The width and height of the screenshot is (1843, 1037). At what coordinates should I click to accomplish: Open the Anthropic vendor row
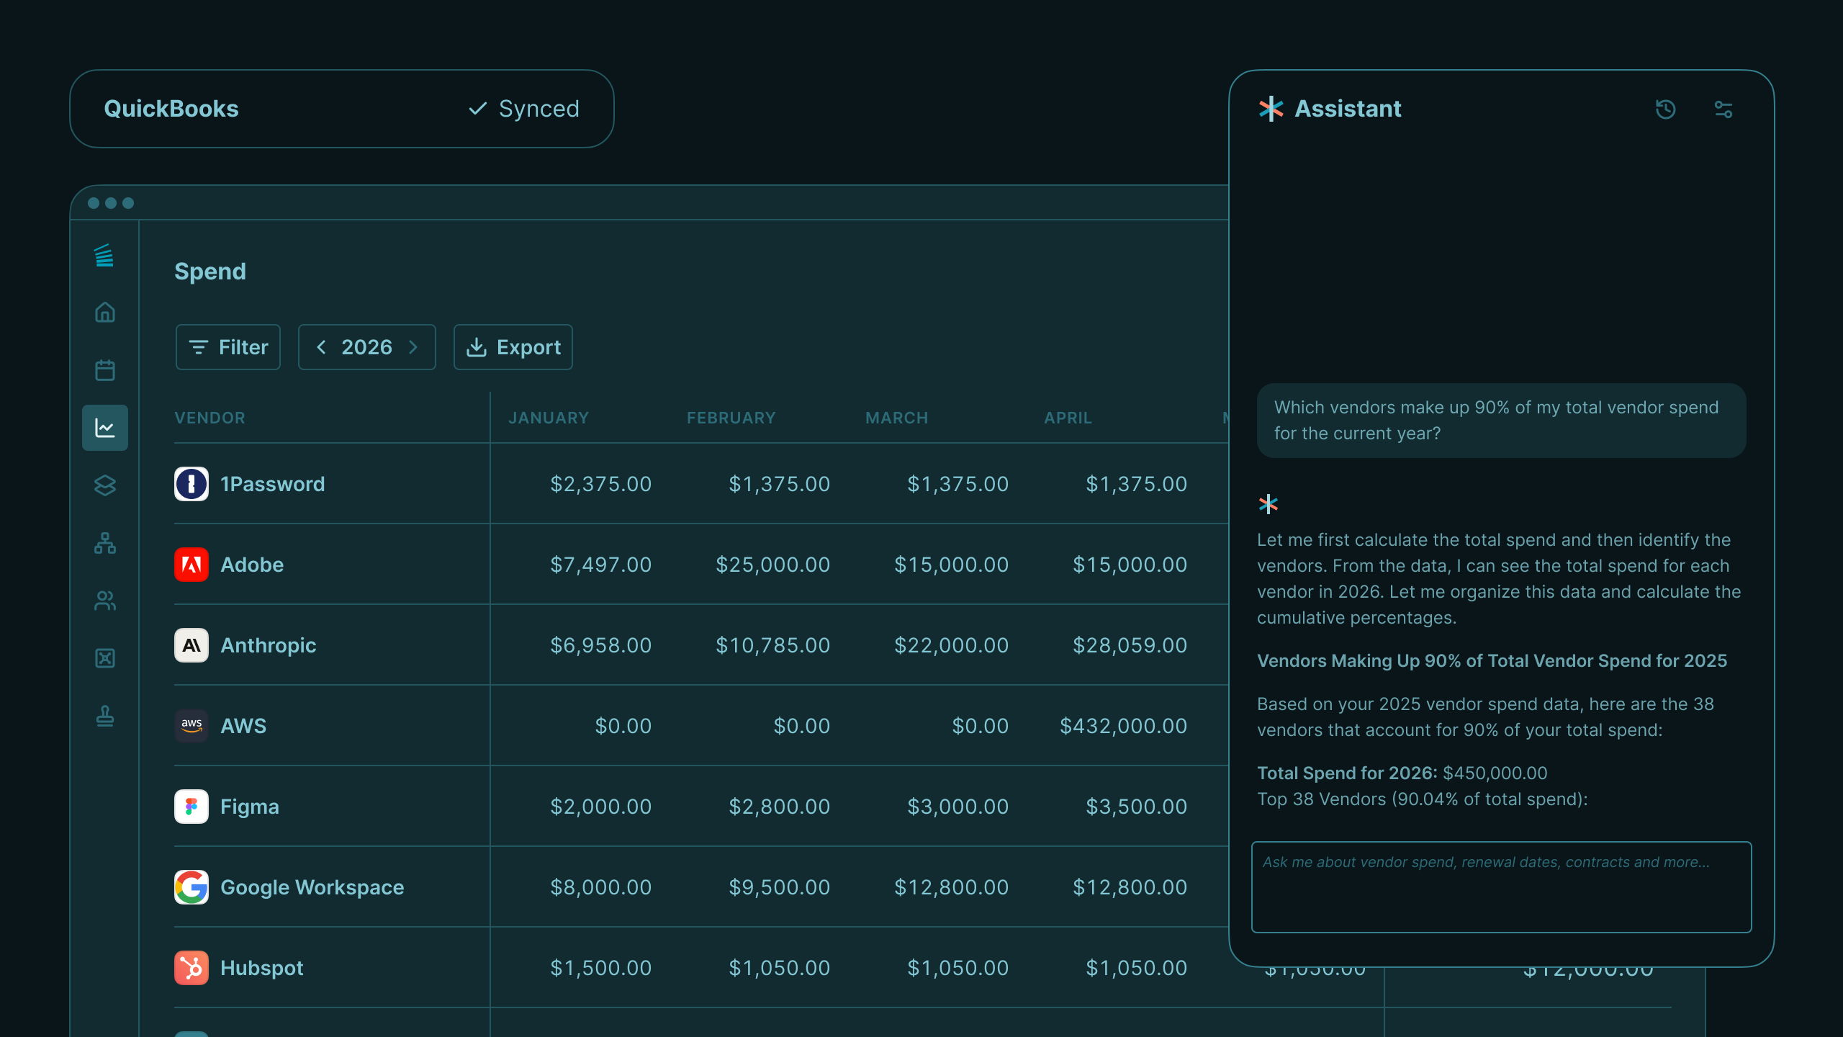268,645
